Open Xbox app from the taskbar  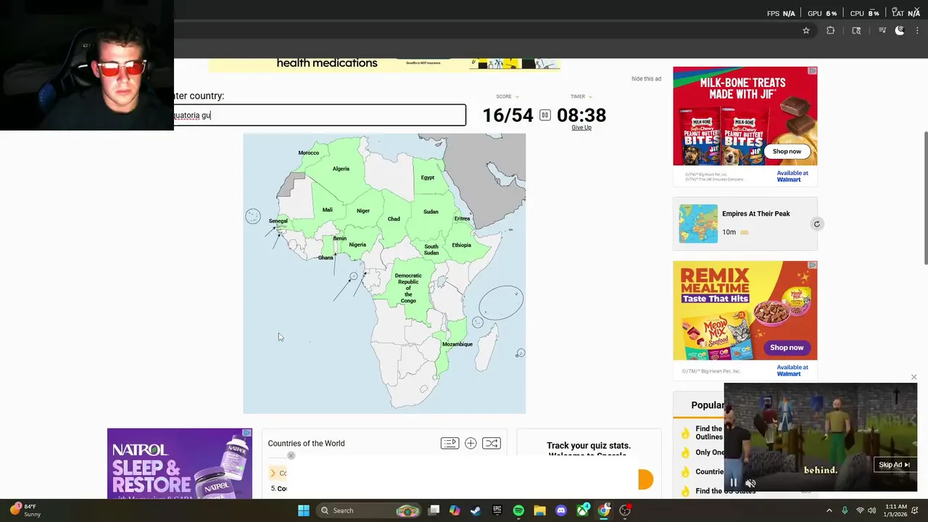coord(583,510)
